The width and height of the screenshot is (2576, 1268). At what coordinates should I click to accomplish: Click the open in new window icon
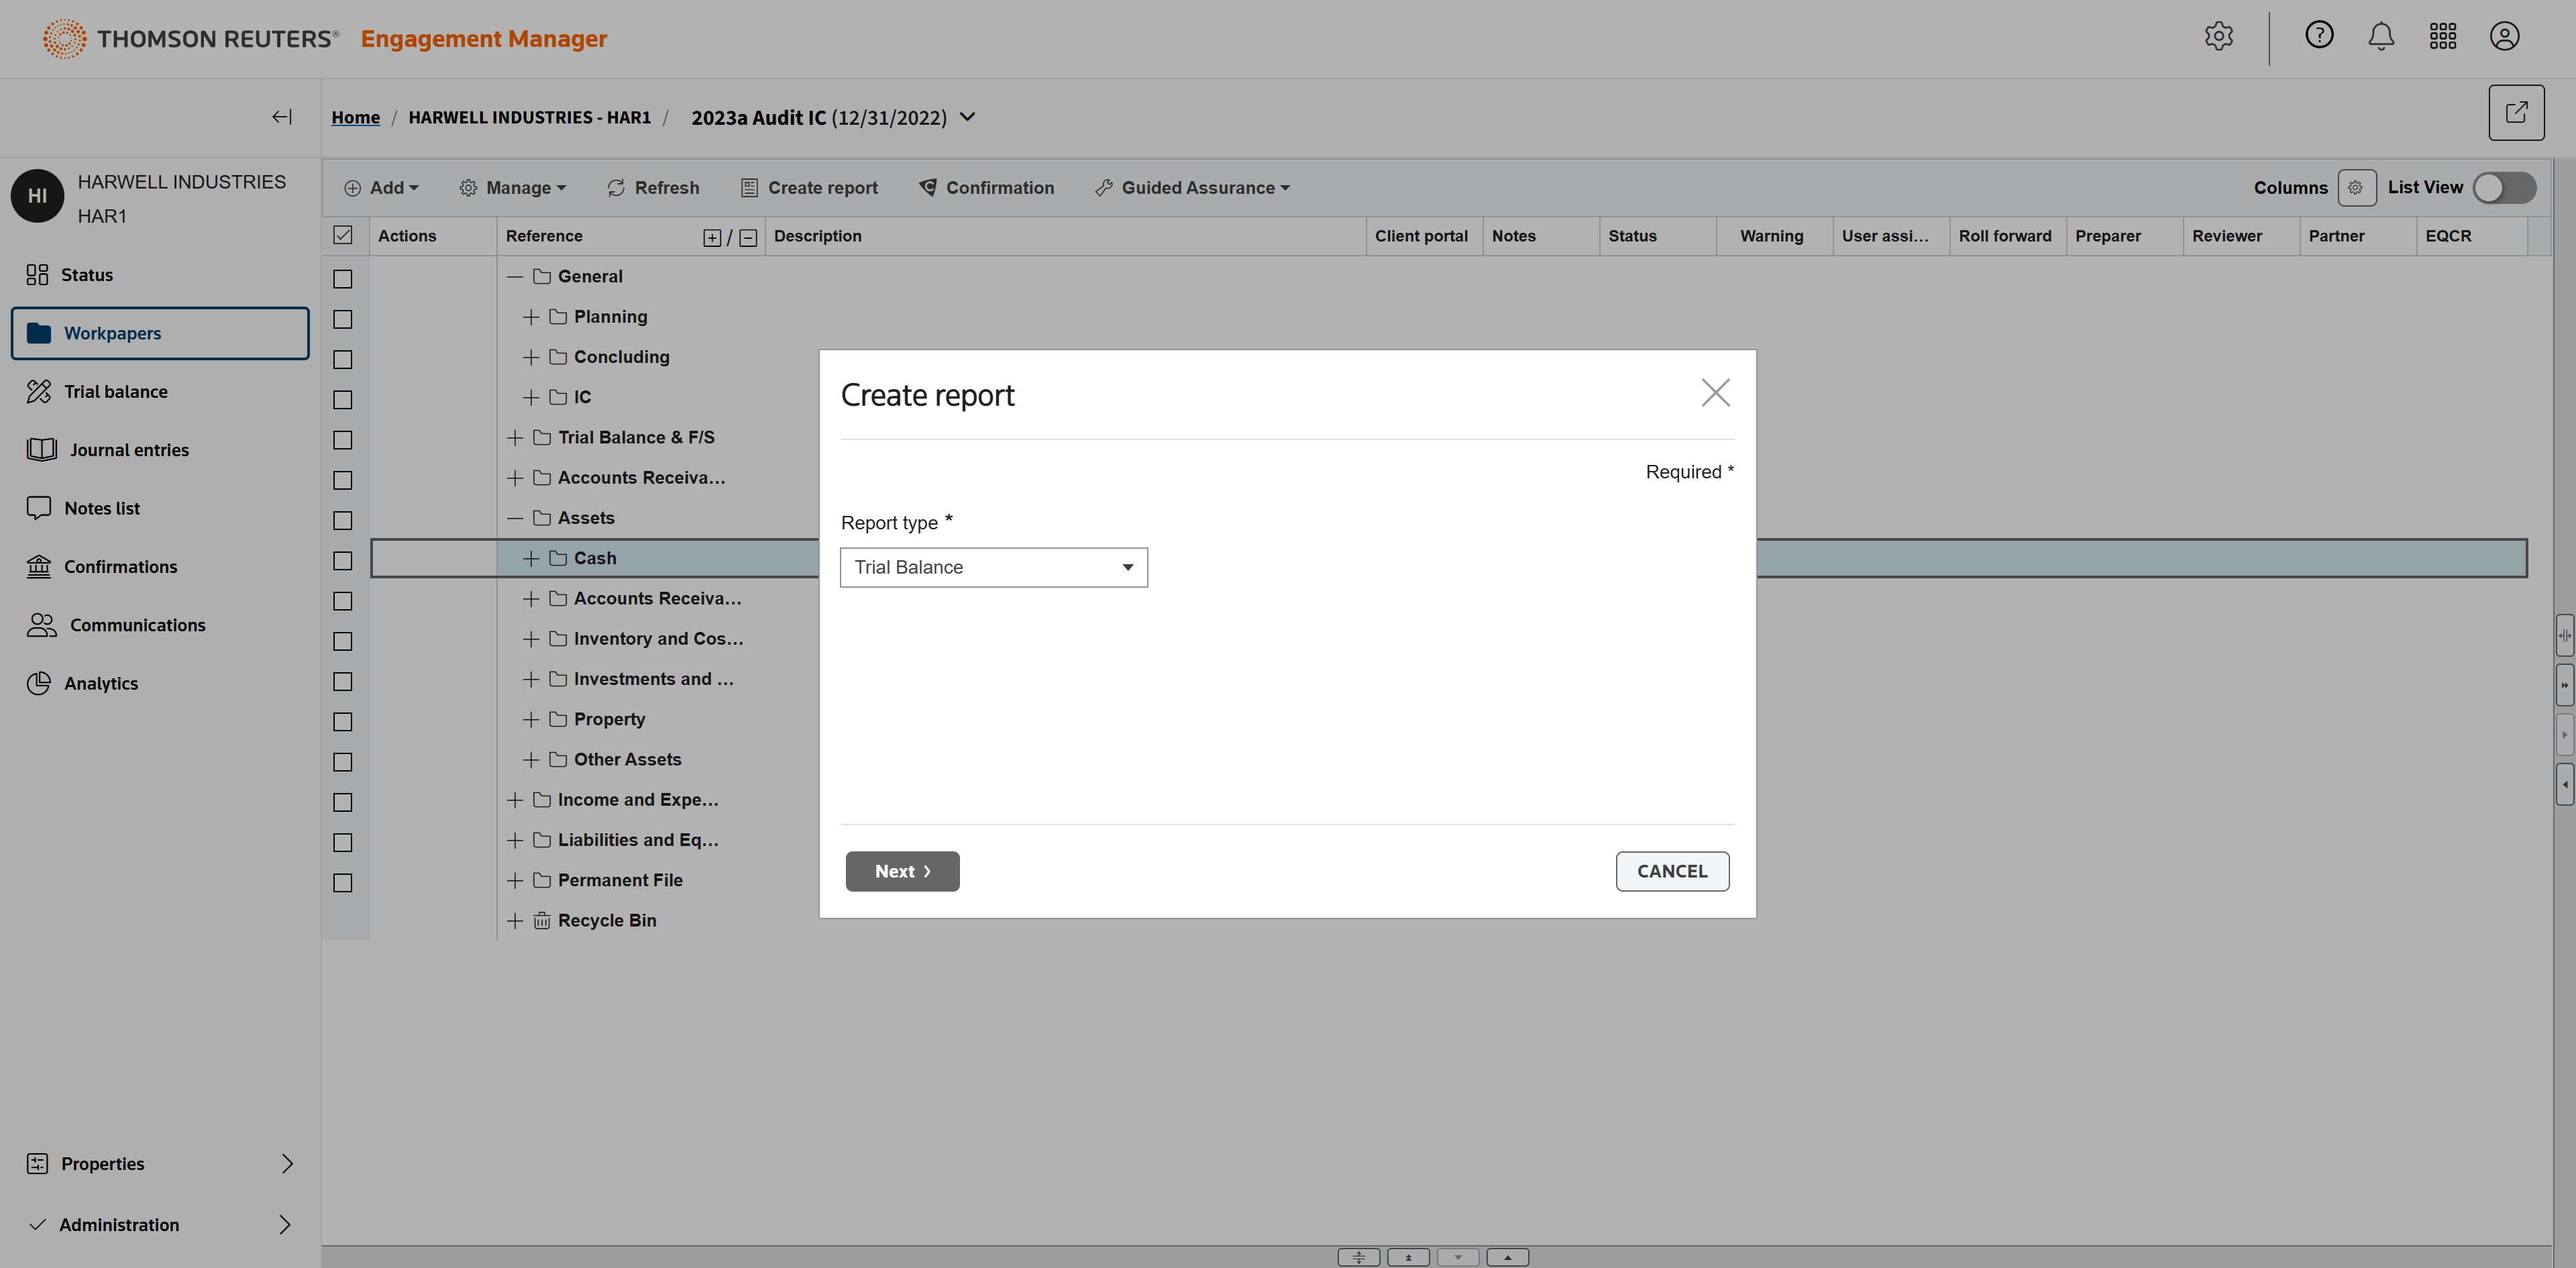point(2515,112)
